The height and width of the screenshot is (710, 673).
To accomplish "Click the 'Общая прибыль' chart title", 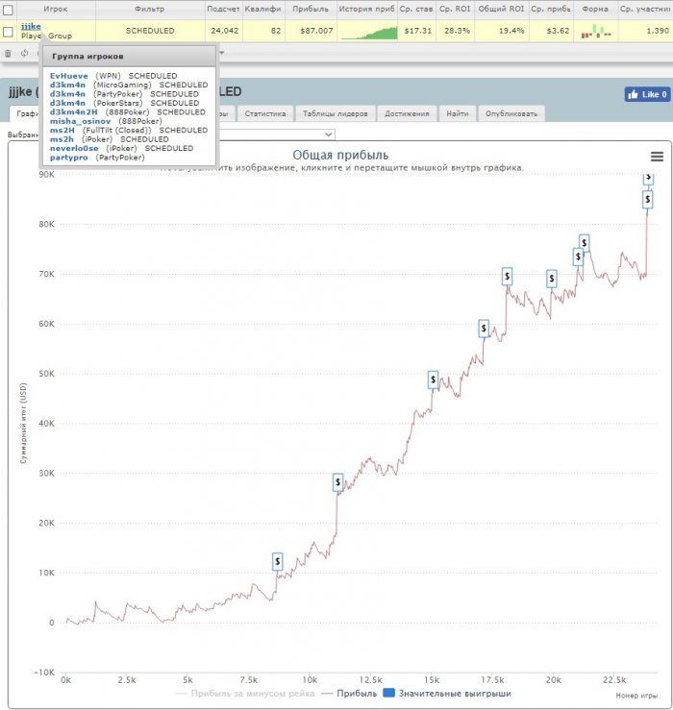I will (340, 155).
